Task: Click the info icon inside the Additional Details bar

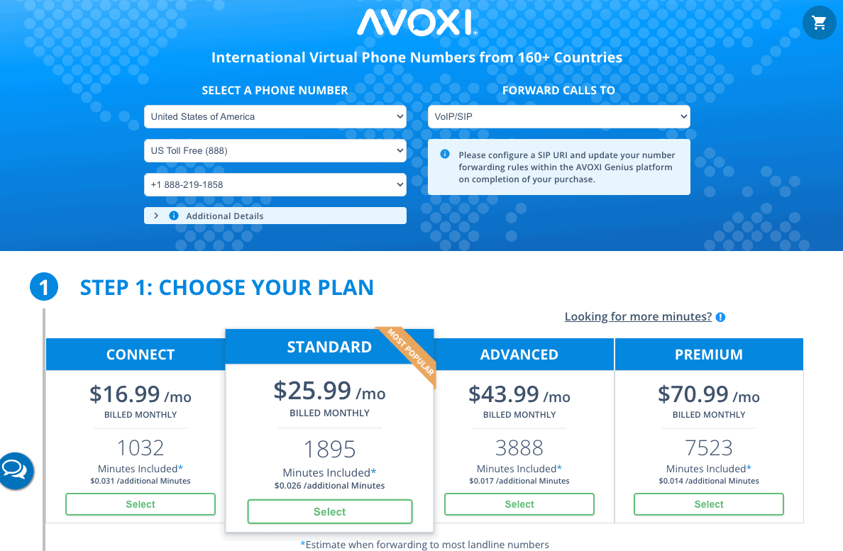Action: [174, 216]
